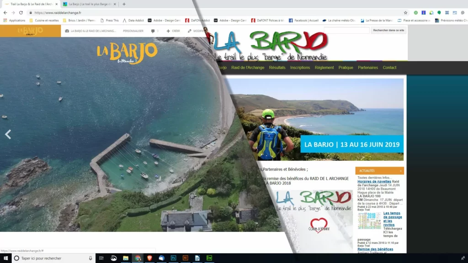The width and height of the screenshot is (468, 263).
Task: Click the browser forward arrow
Action: [x=13, y=13]
